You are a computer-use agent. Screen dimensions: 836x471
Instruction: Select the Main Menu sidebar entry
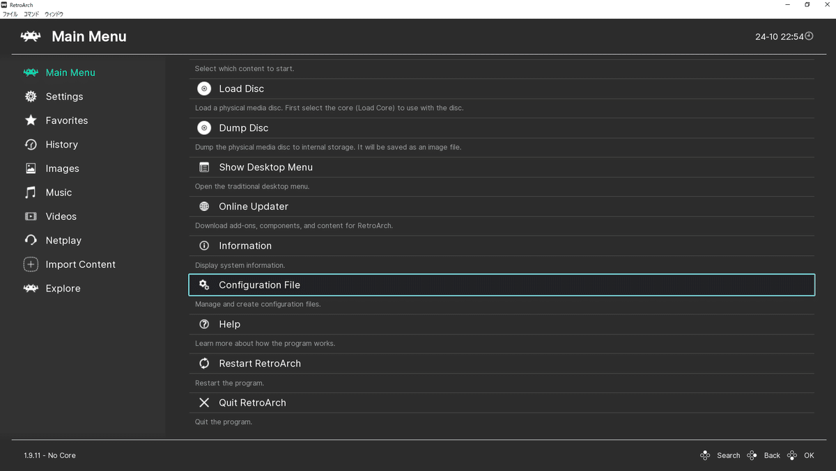click(70, 72)
